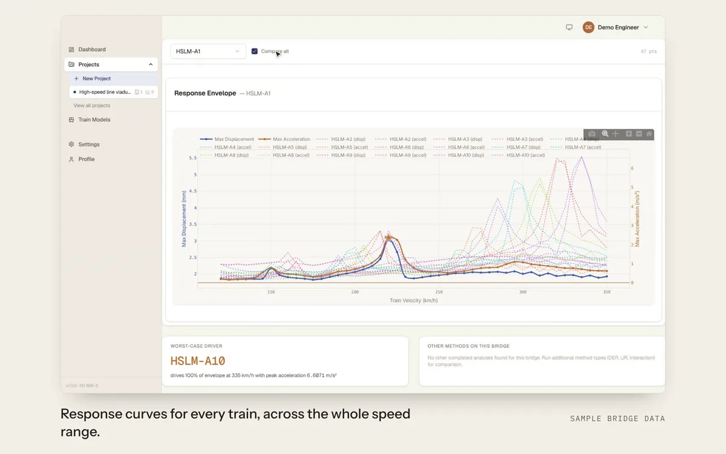Viewport: 726px width, 454px height.
Task: Toggle HSLM-A8 (accel) legend entry
Action: (x=284, y=155)
